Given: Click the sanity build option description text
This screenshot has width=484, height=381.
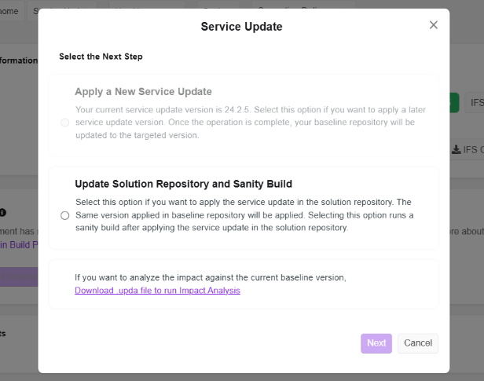Looking at the screenshot, I should point(244,214).
